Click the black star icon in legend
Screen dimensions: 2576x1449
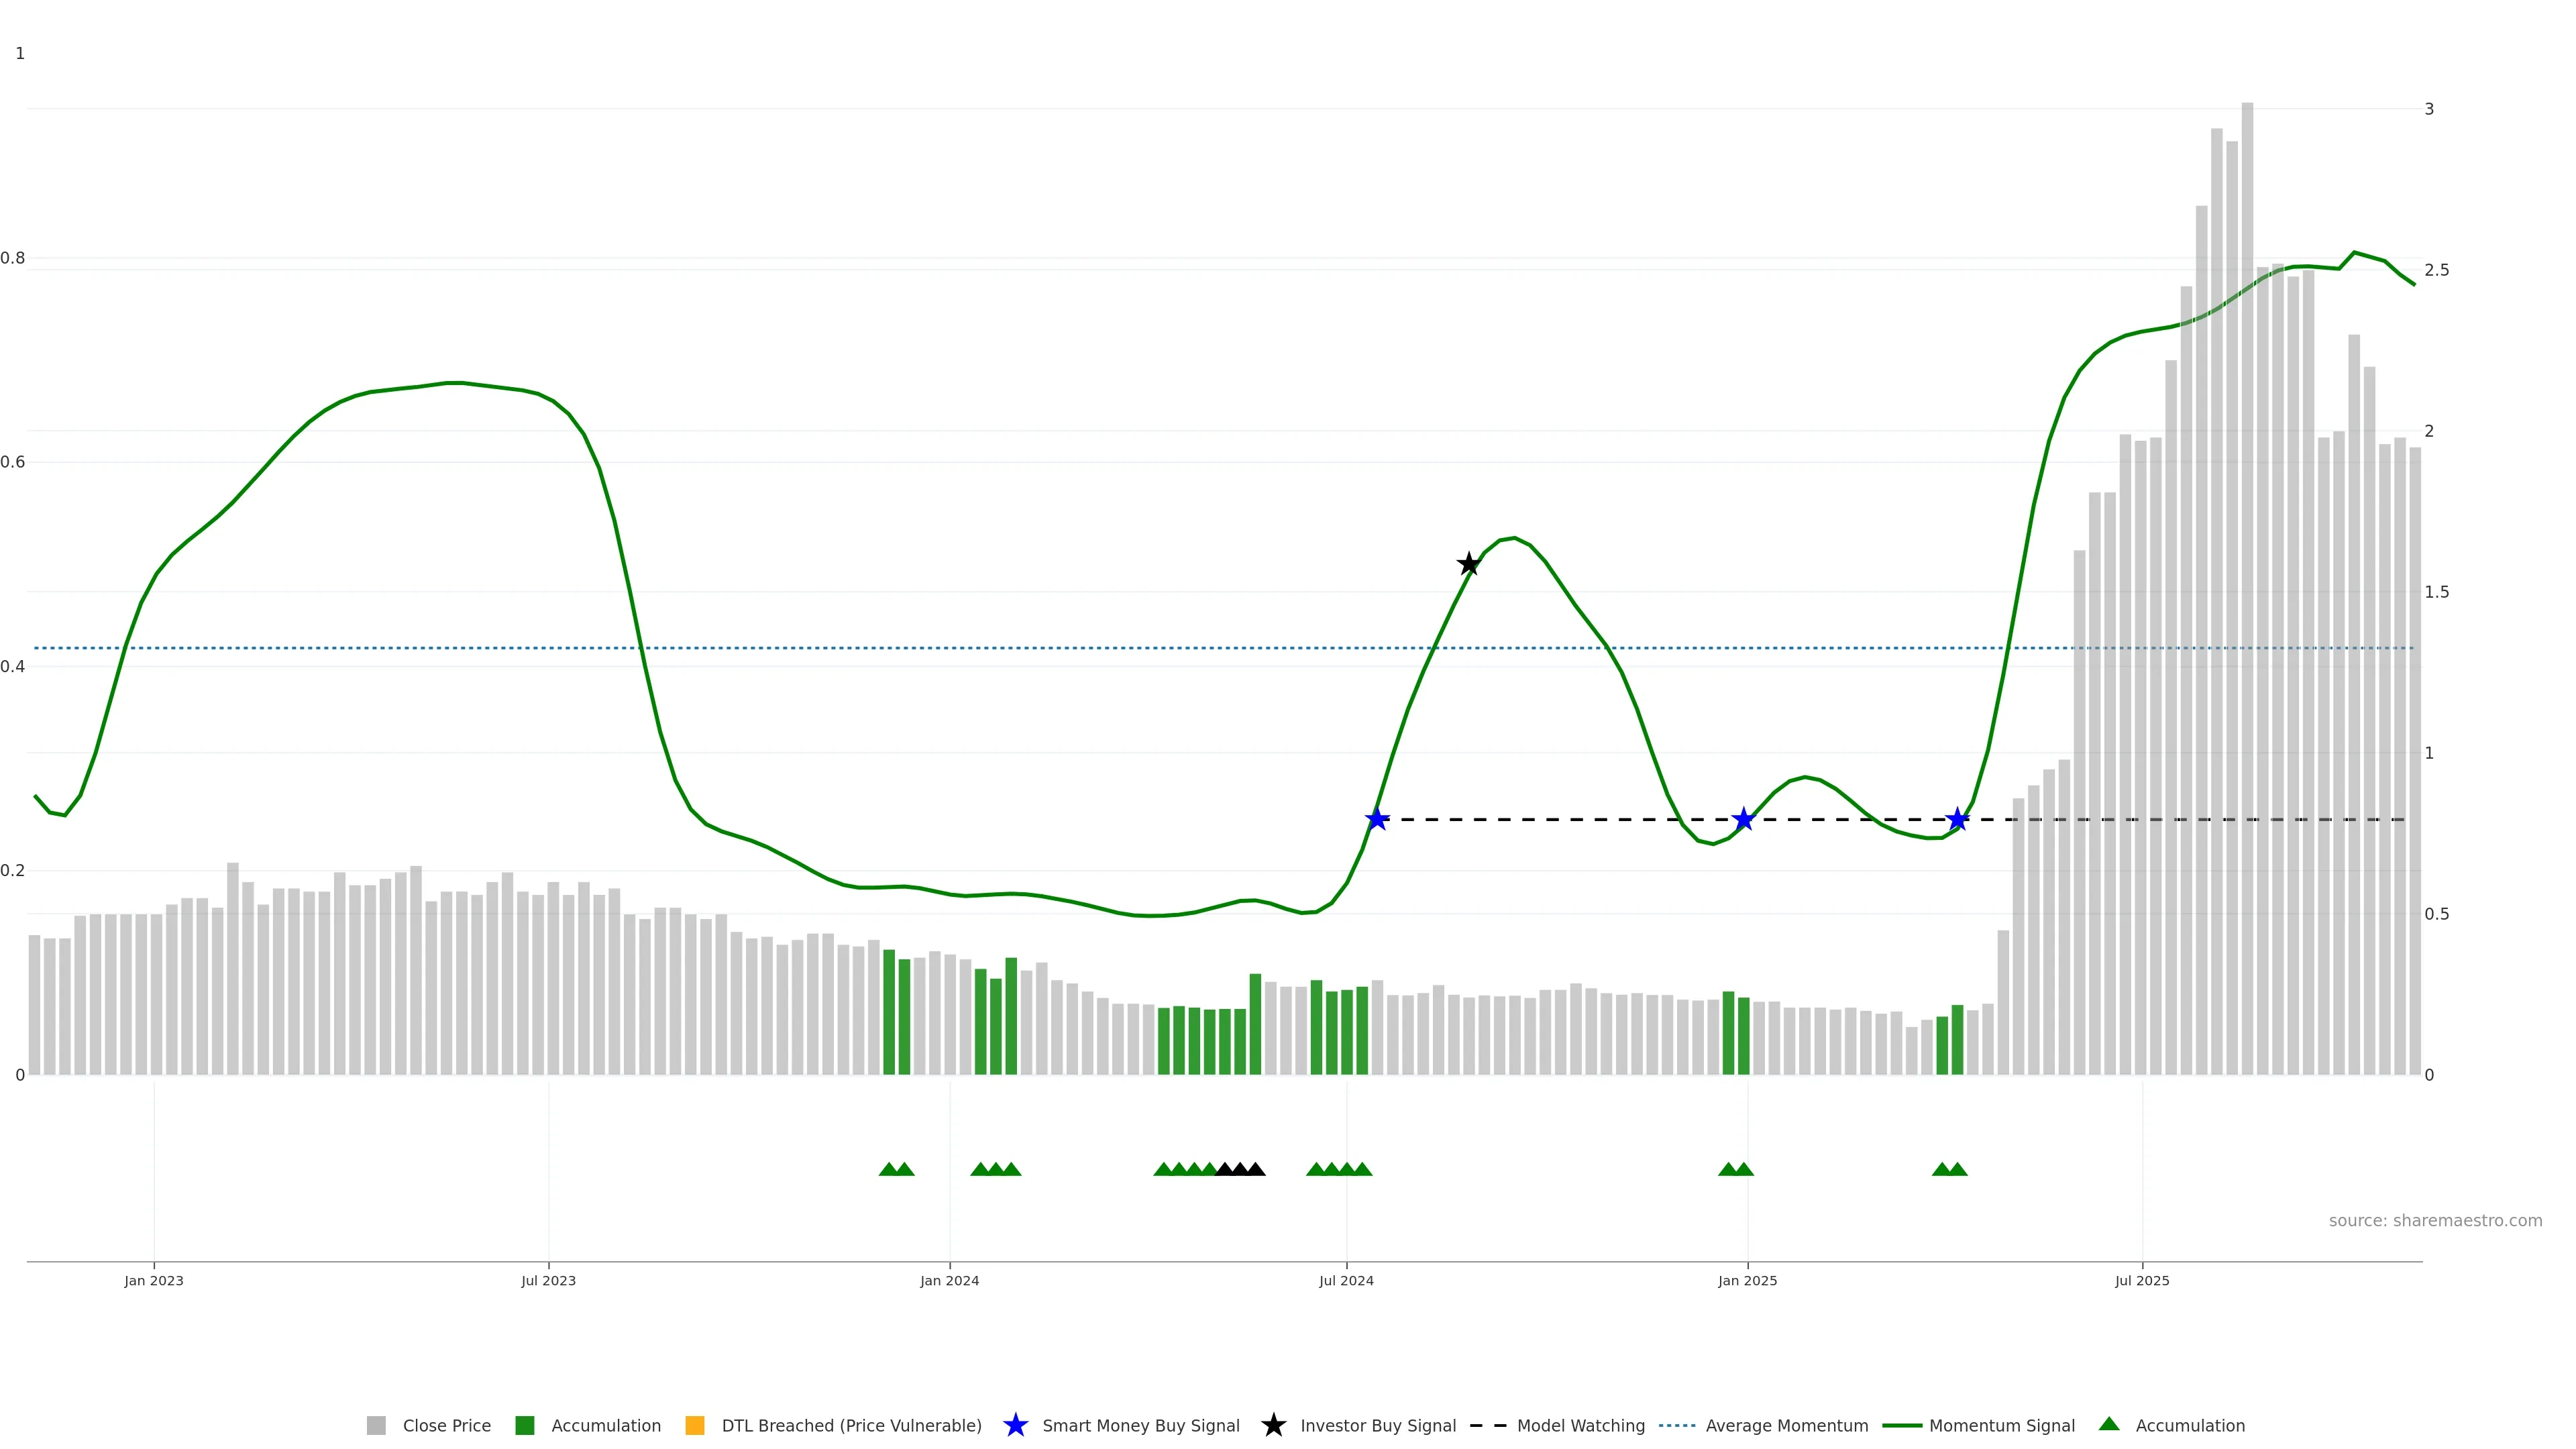[x=1273, y=1425]
